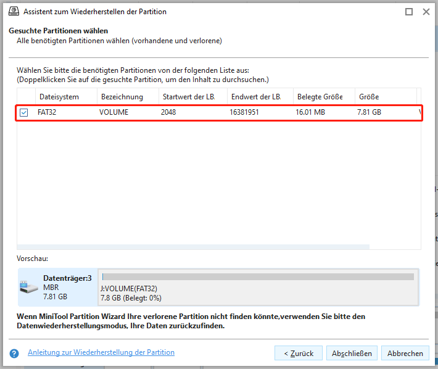Screen dimensions: 438x369
Task: Sort by the Startwert der LB column header
Action: tap(193, 97)
